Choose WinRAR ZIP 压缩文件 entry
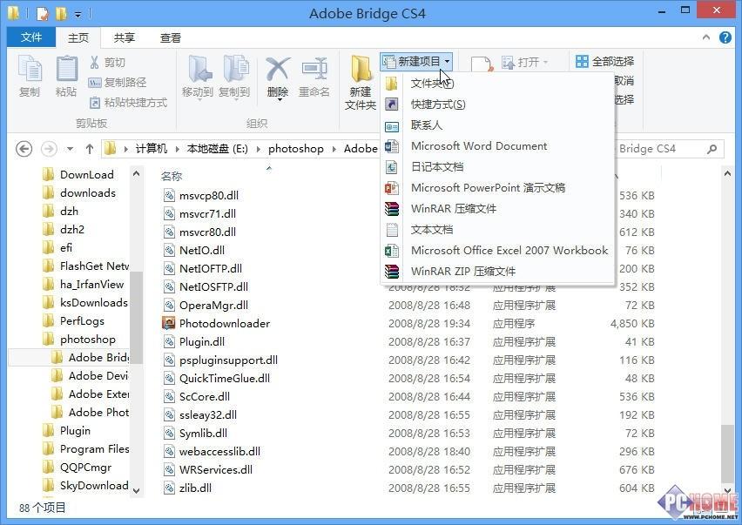742x525 pixels. [x=497, y=271]
